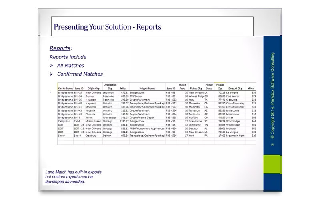The height and width of the screenshot is (200, 320).
Task: Click the "Dalton" destination cell
Action: coord(107,136)
